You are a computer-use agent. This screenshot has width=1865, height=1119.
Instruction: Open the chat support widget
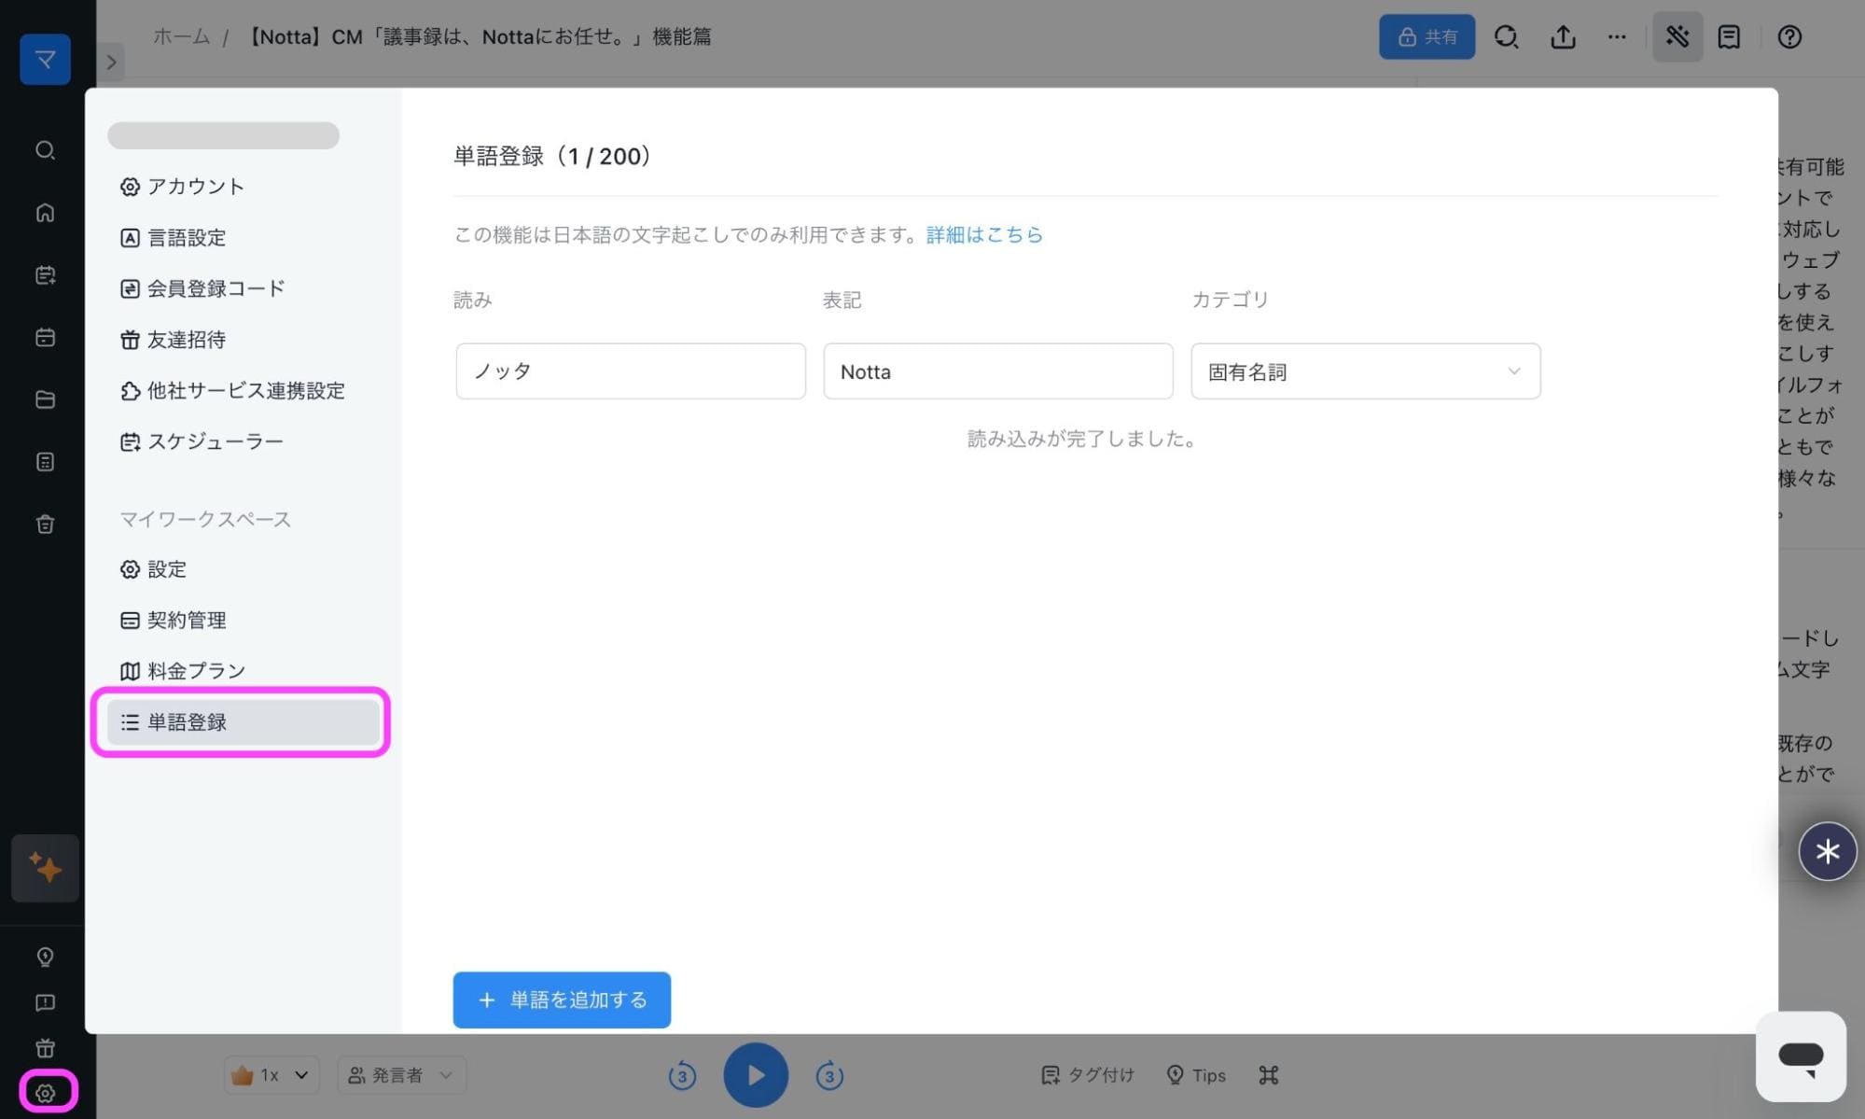pos(1801,1056)
